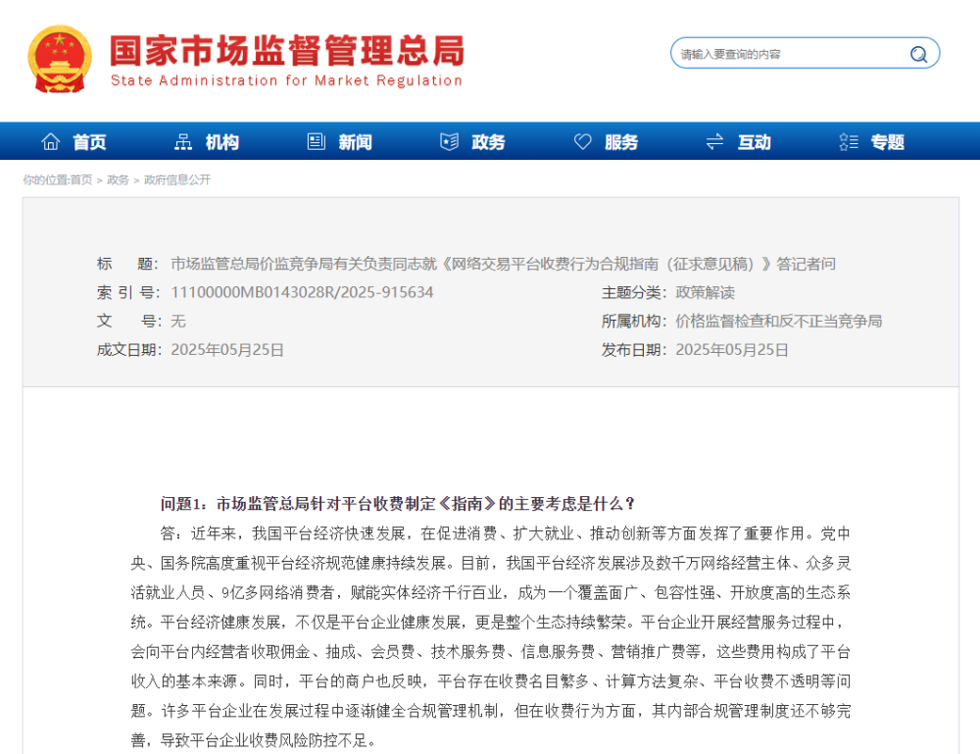This screenshot has width=980, height=754.
Task: Click the English title State Administration for Market Regulation
Action: click(x=286, y=80)
